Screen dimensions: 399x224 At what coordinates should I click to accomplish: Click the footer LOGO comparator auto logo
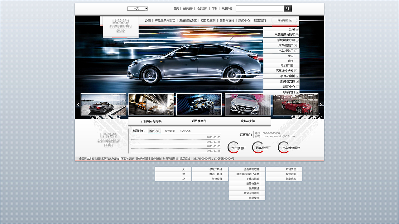(108, 140)
